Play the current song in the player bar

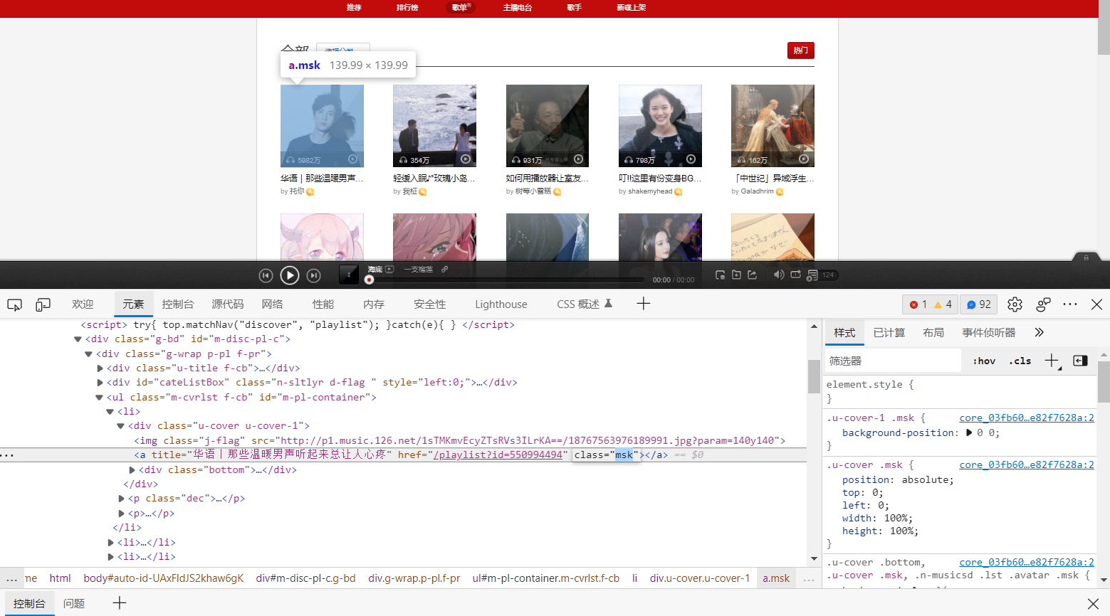pos(289,275)
